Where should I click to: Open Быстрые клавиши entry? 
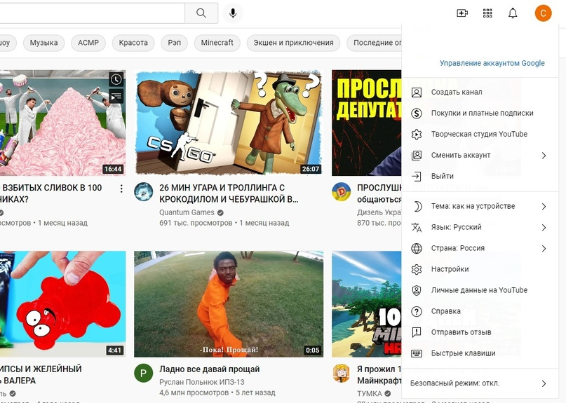coord(480,353)
